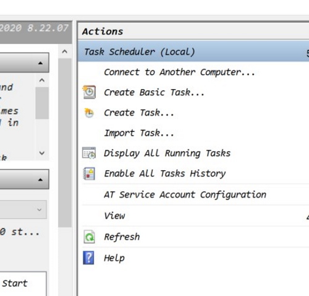Click the overview text scroll-down arrow
This screenshot has height=296, width=309.
click(42, 153)
